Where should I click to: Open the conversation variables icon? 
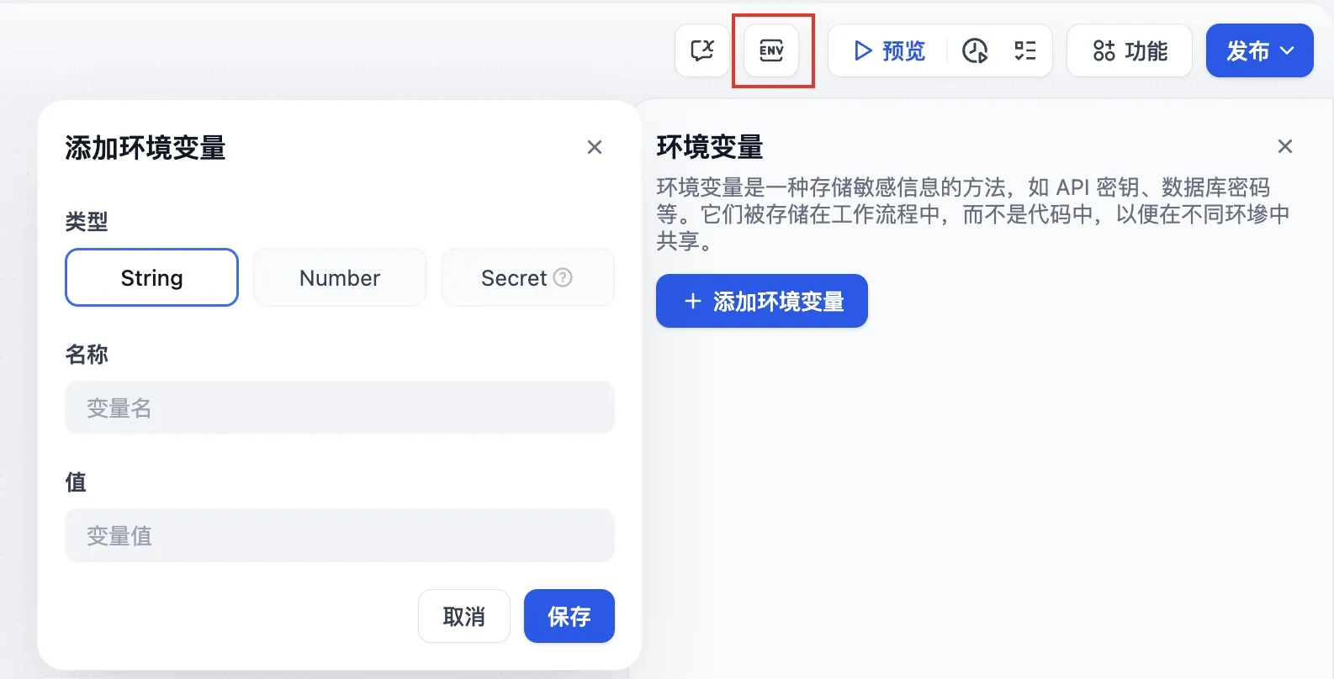point(701,50)
